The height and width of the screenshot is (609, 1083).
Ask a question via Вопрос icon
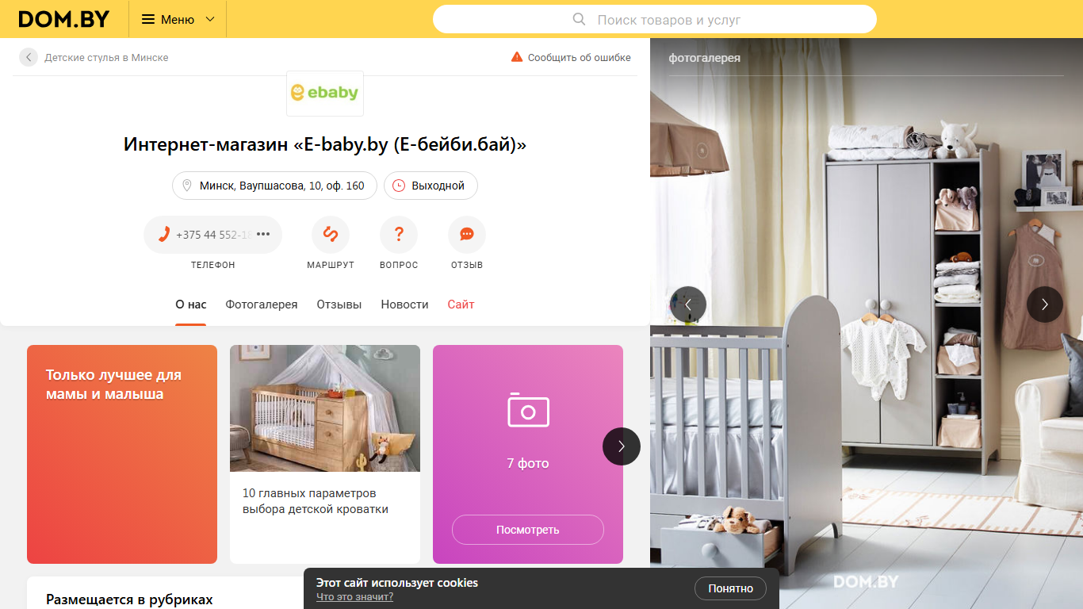[399, 235]
